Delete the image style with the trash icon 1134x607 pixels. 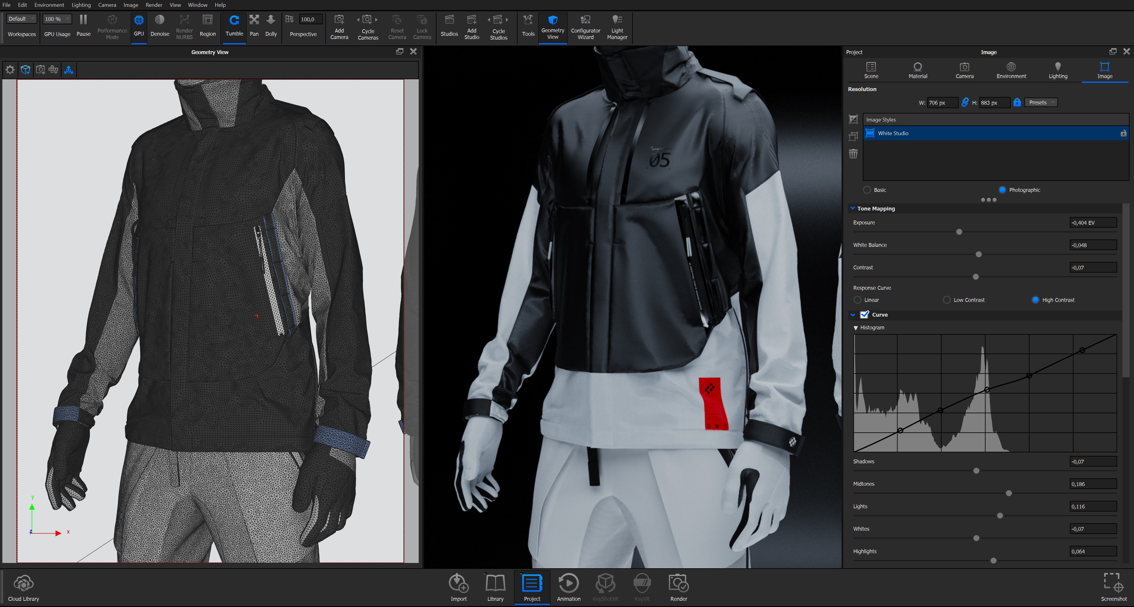coord(853,154)
